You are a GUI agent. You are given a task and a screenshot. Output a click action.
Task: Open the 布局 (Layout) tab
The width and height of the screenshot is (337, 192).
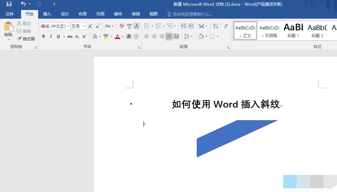click(82, 14)
